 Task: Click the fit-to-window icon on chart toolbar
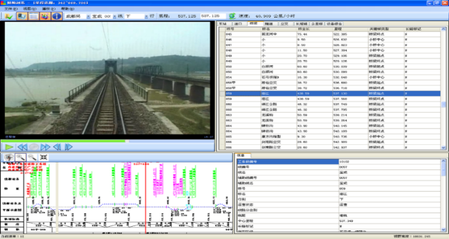click(x=44, y=157)
